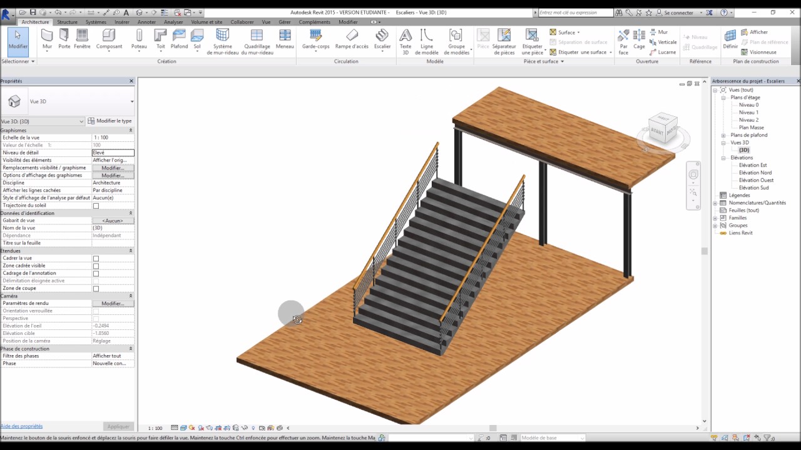Select the Sol floor tool
801x450 pixels.
[197, 40]
